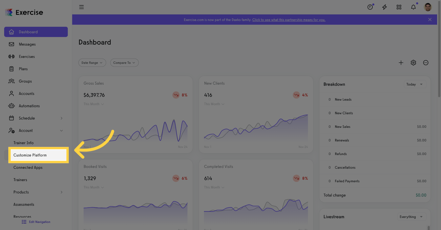This screenshot has height=230, width=441.
Task: Click the clock timer icon
Action: pyautogui.click(x=370, y=7)
